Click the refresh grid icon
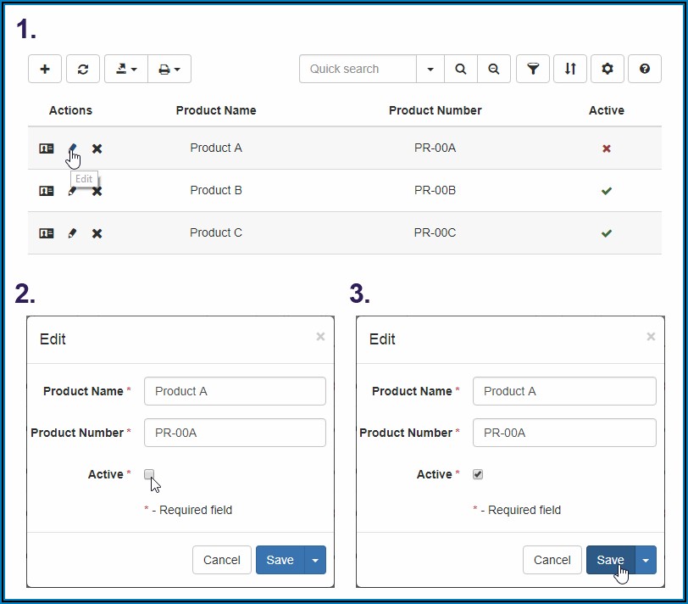688x604 pixels. [83, 70]
